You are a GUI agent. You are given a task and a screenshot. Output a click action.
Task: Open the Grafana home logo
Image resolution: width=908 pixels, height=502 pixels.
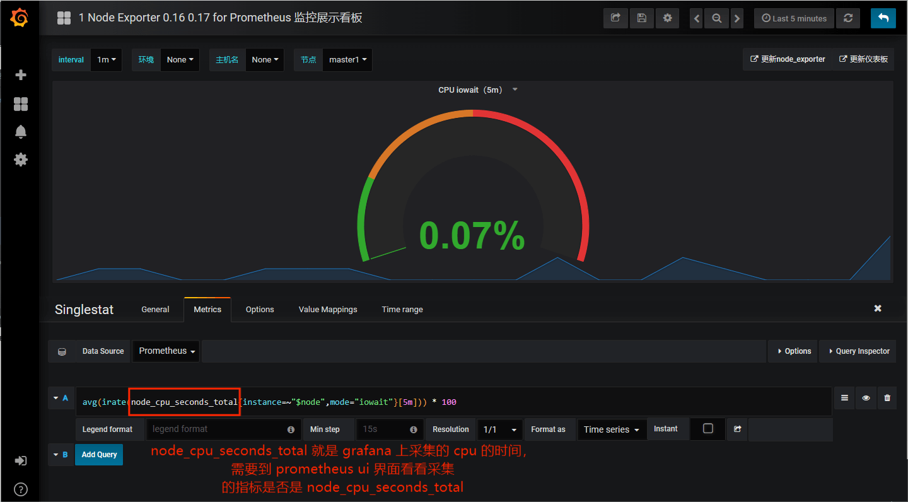tap(20, 18)
